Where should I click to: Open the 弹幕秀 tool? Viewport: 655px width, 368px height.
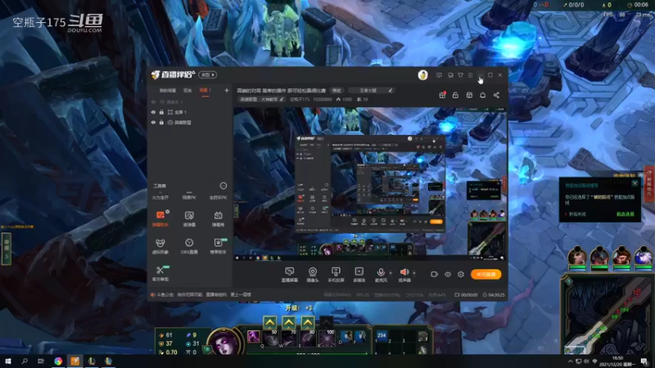[x=218, y=218]
